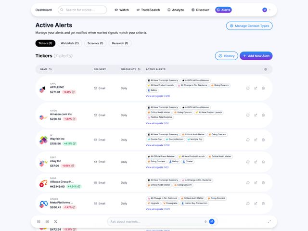Click the Multiple Top tag for Wayfair
The image size is (308, 231).
(194, 139)
